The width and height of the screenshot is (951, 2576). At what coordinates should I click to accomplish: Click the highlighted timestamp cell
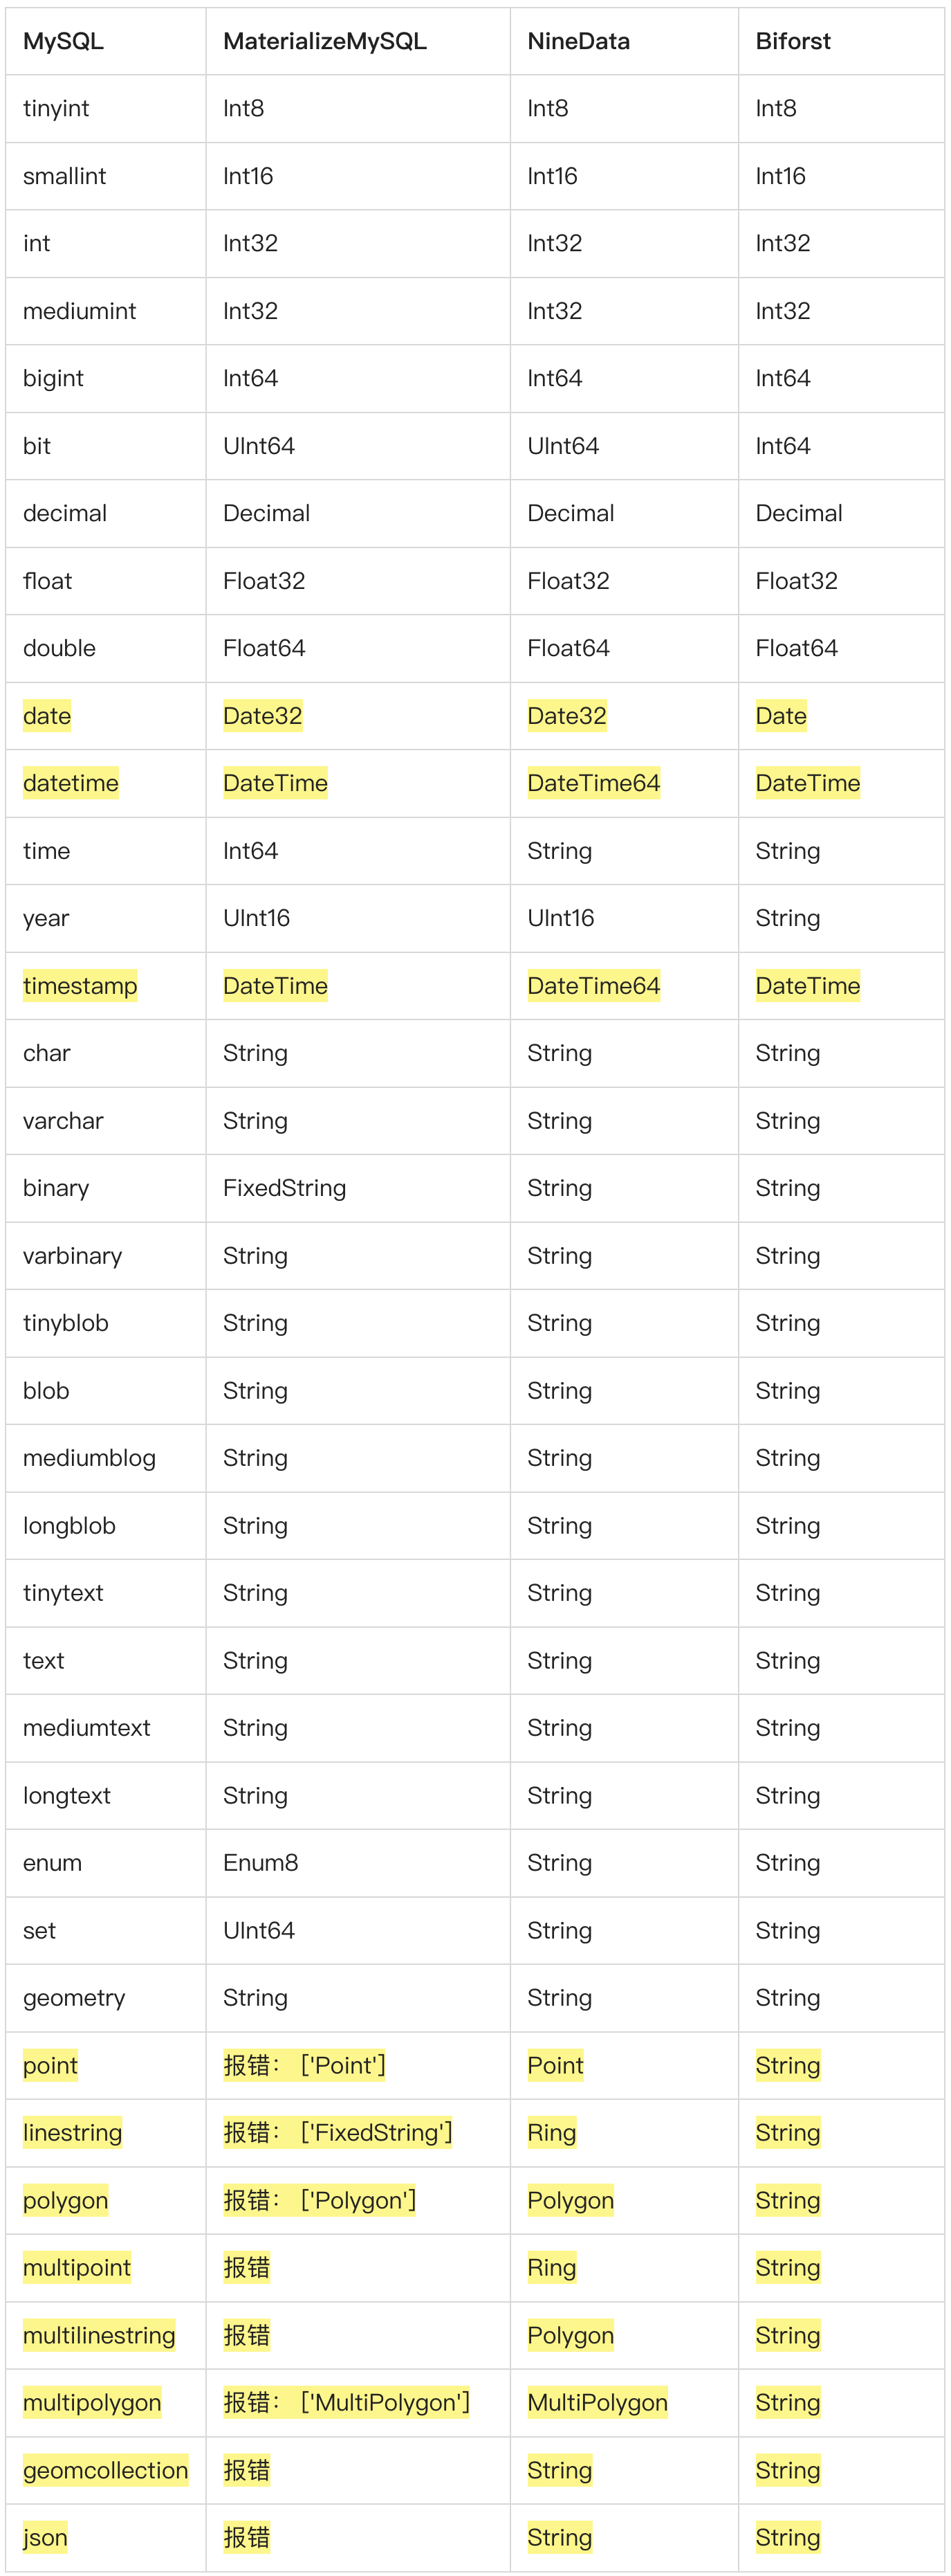(80, 986)
